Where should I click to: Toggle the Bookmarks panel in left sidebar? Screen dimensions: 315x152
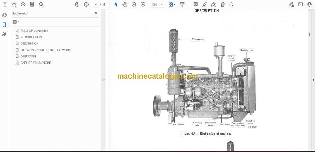[4, 25]
